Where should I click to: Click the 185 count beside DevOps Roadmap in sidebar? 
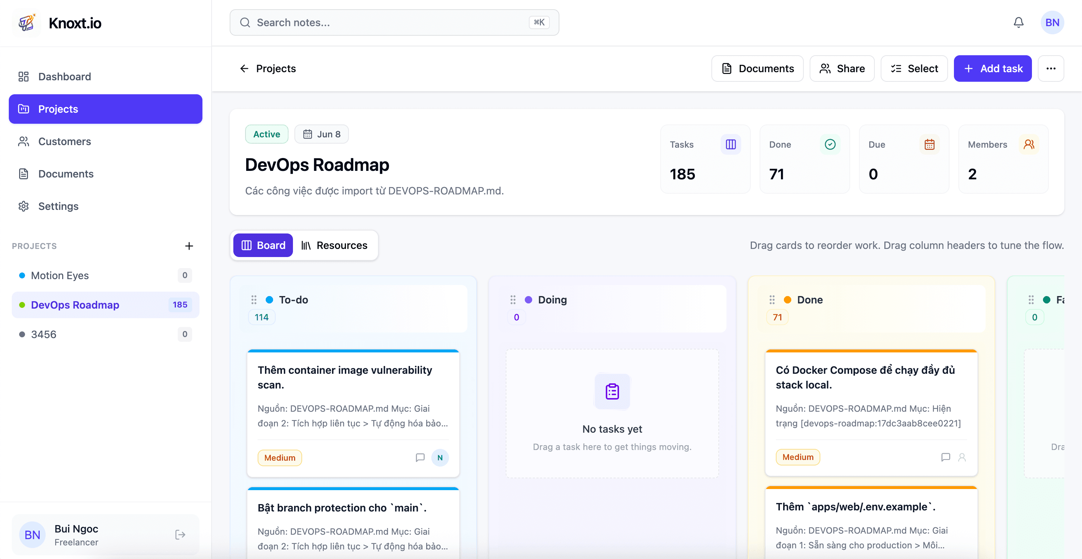click(180, 305)
